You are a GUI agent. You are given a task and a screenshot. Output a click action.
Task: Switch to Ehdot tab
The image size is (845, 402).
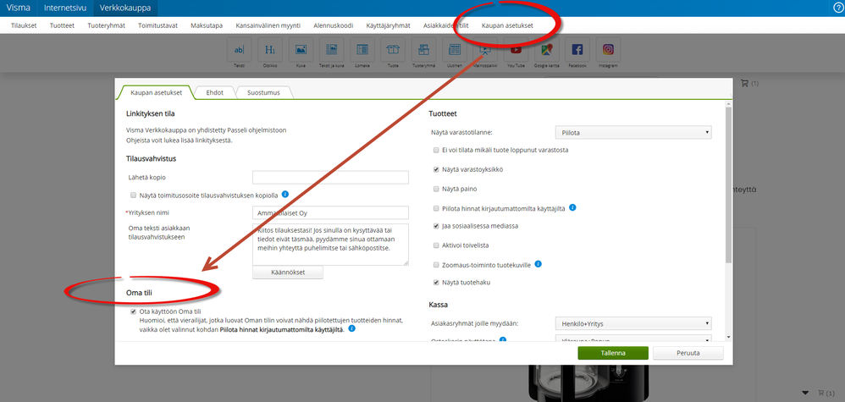click(214, 93)
